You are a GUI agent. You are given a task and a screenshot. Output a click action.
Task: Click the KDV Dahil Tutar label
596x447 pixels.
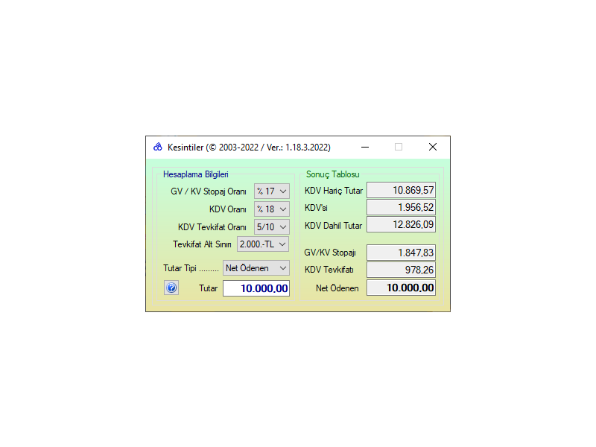coord(333,226)
